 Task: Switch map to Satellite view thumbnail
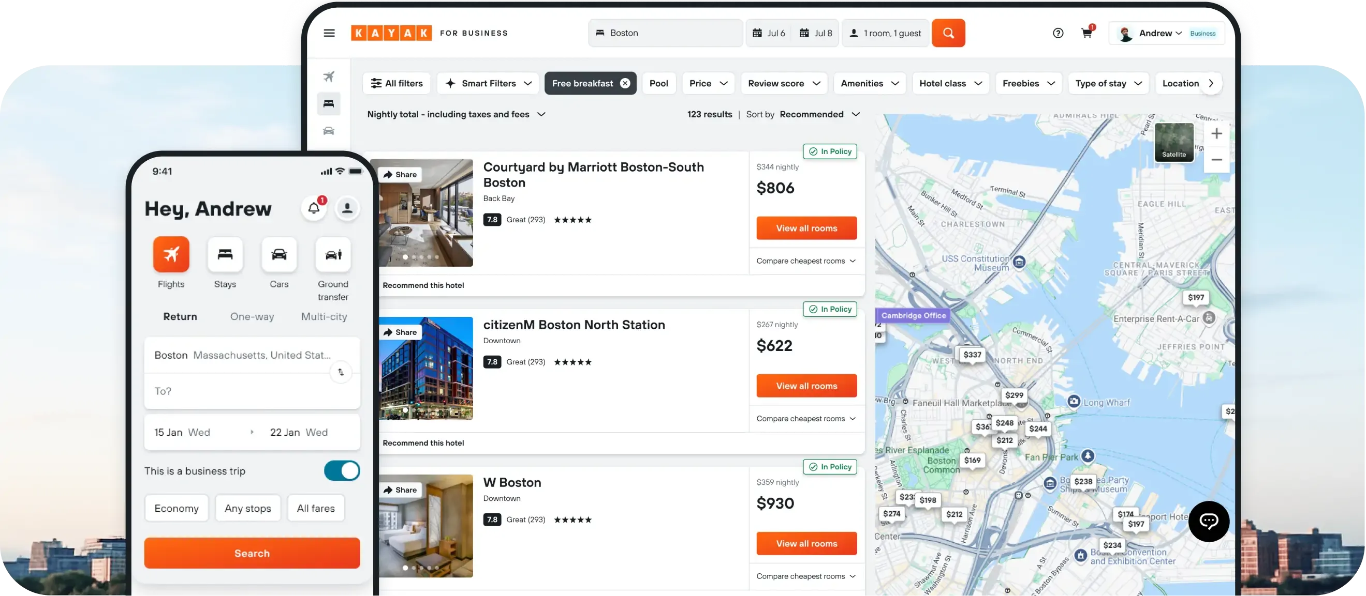coord(1173,142)
